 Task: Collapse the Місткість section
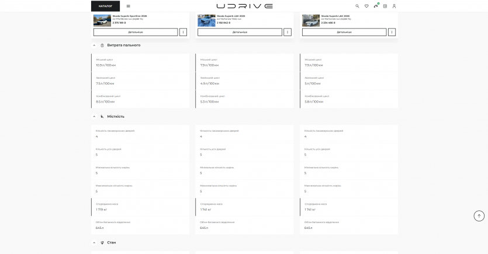point(94,117)
